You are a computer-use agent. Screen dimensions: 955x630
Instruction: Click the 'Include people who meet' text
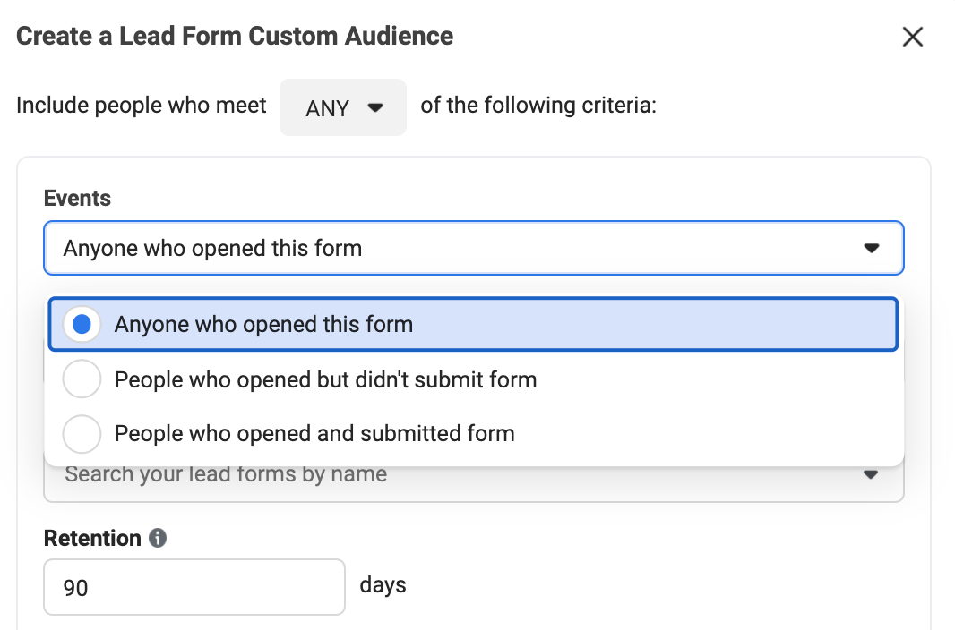click(142, 106)
